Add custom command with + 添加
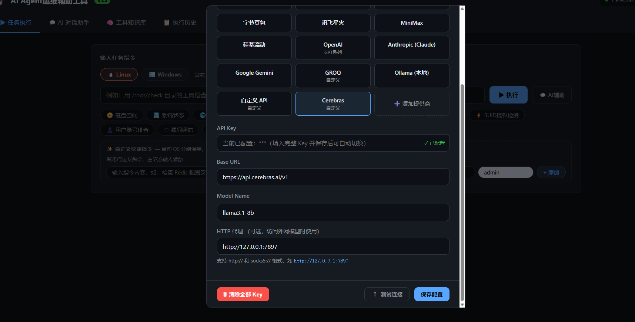 pyautogui.click(x=551, y=172)
